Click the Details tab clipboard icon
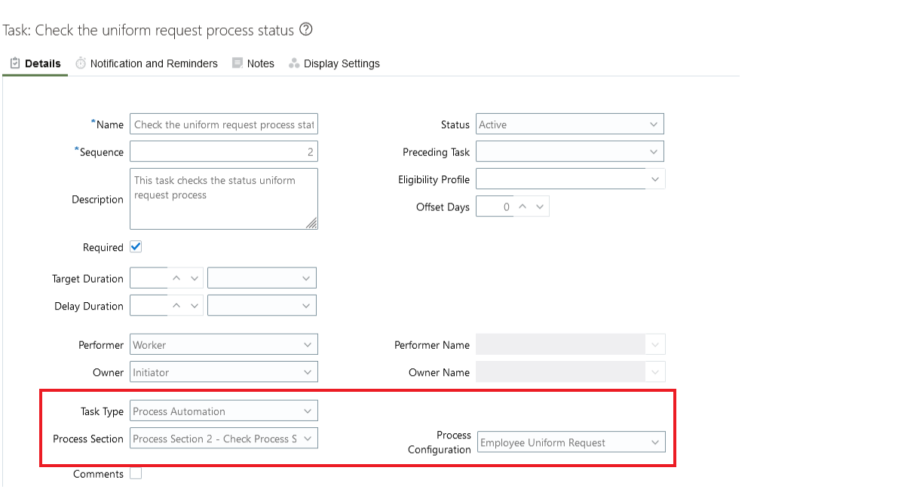901x492 pixels. point(14,63)
